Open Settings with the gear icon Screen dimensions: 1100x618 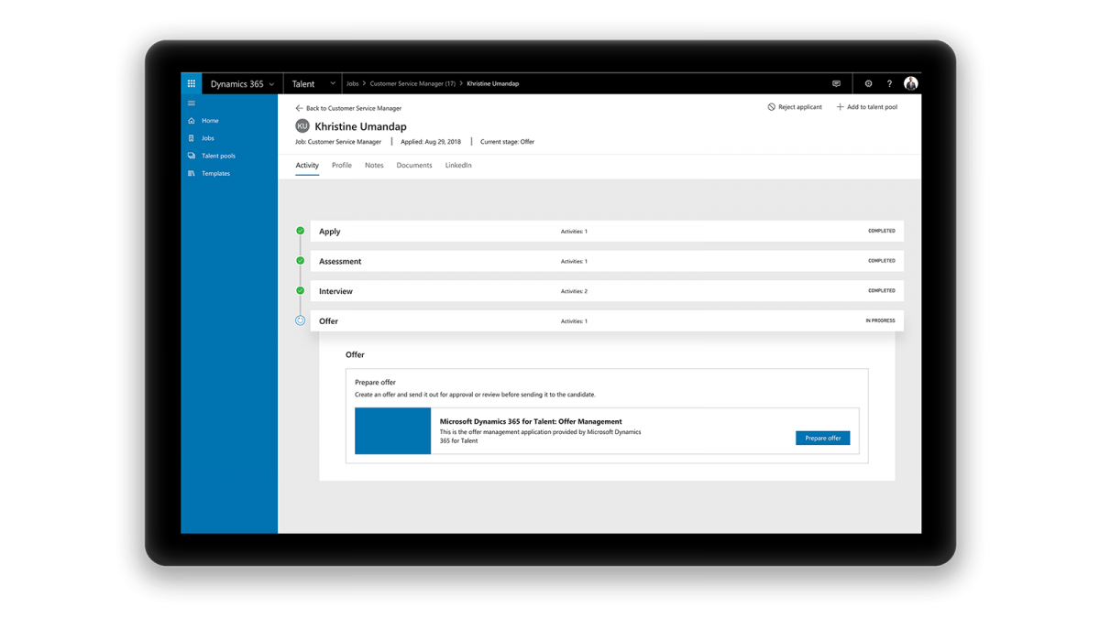coord(868,83)
